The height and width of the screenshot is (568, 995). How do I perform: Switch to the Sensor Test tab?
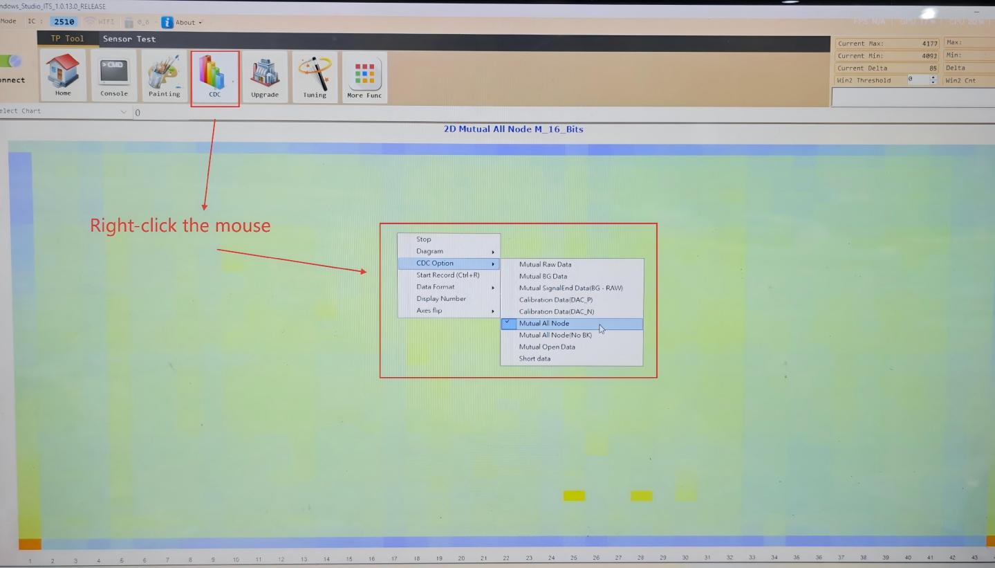click(129, 39)
